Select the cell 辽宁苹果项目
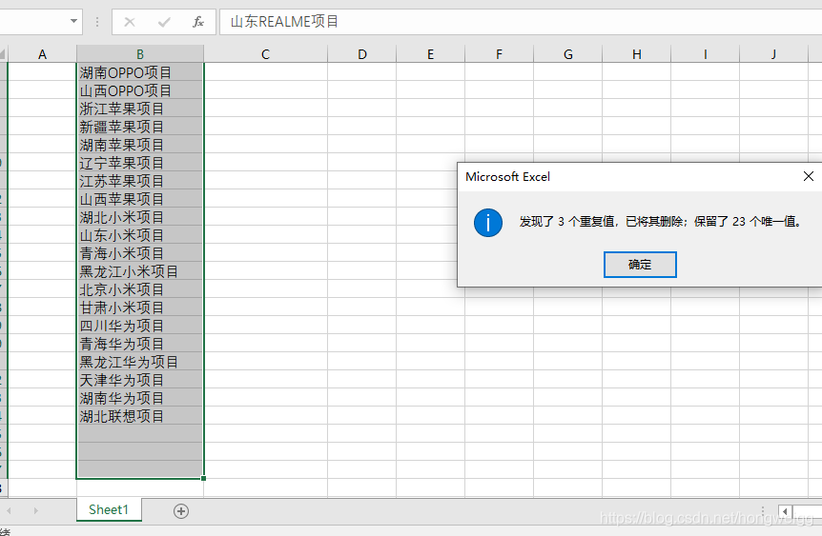 tap(140, 163)
